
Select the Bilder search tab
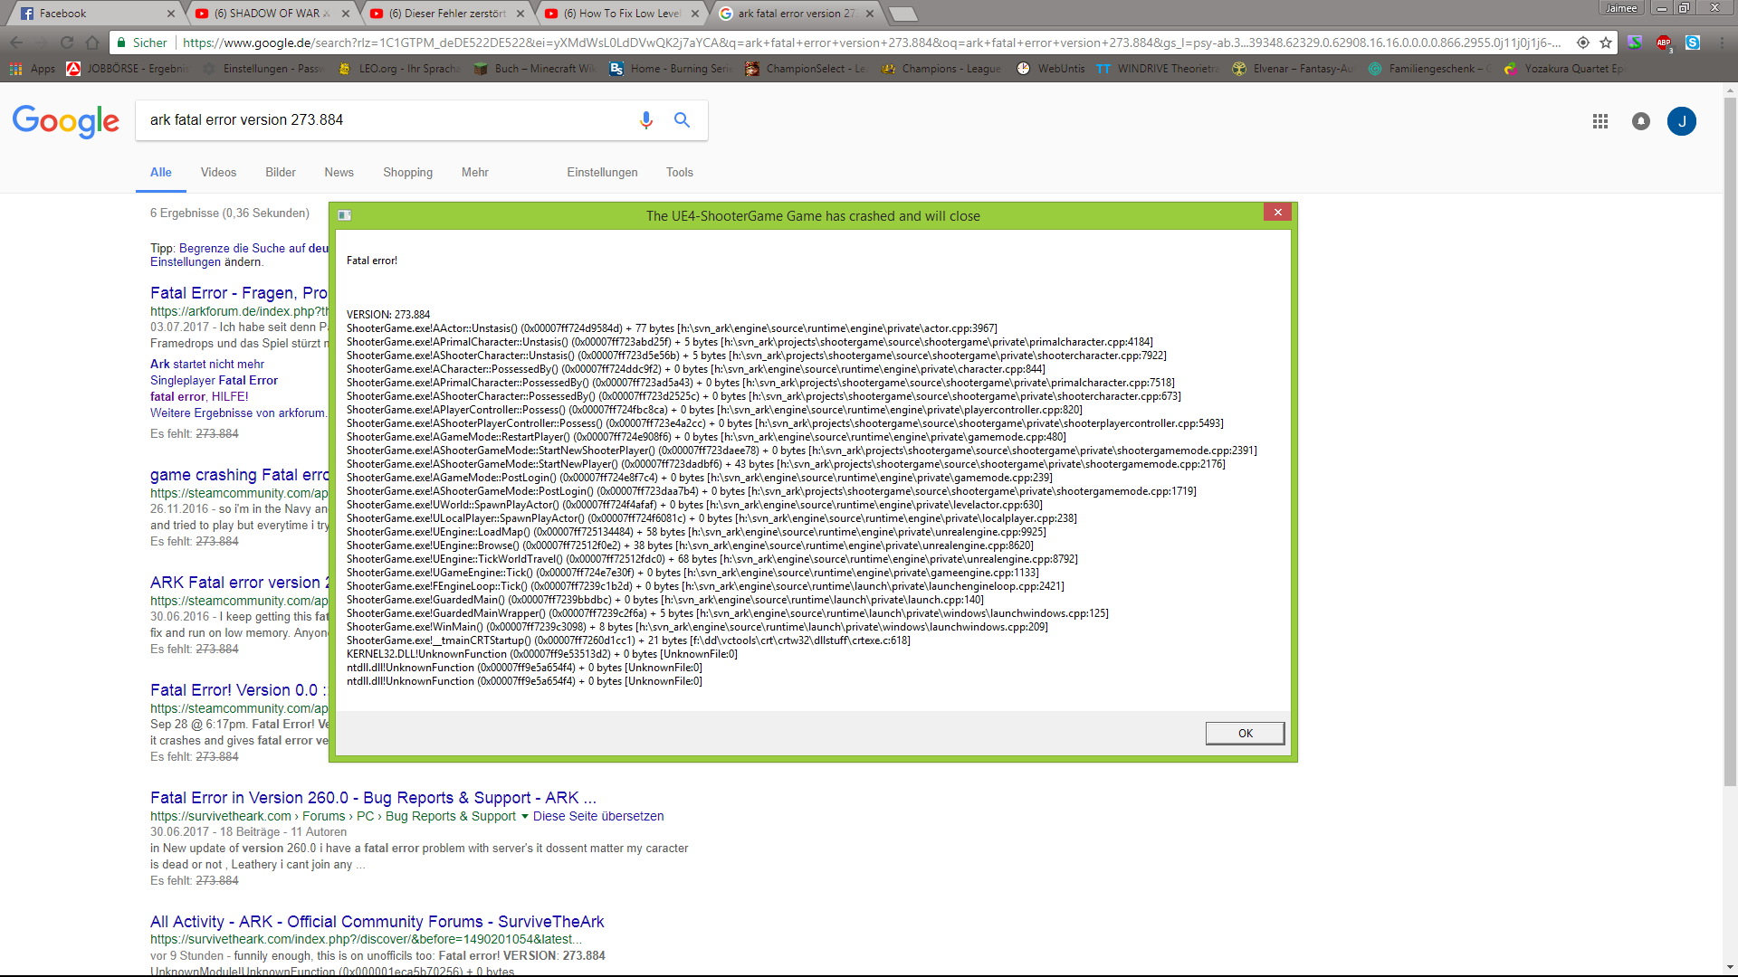(281, 173)
